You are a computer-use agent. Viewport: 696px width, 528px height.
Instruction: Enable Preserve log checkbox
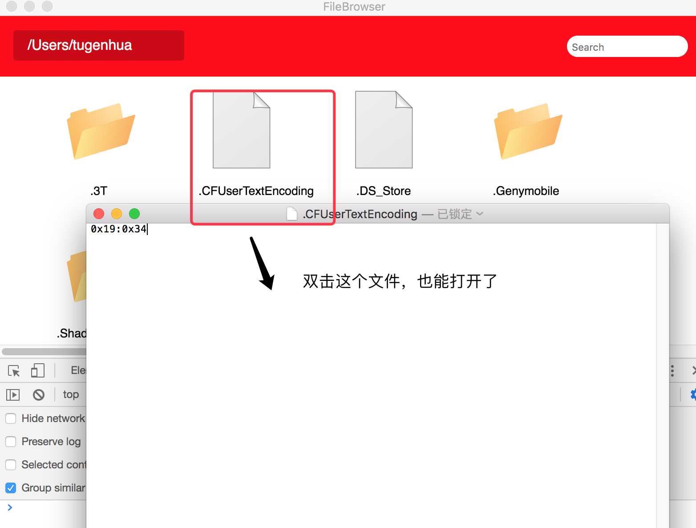point(11,442)
